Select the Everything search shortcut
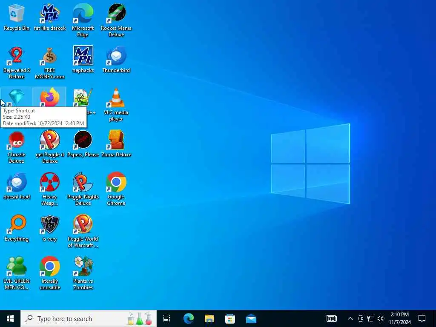Screen dimensions: 436x327 17,228
